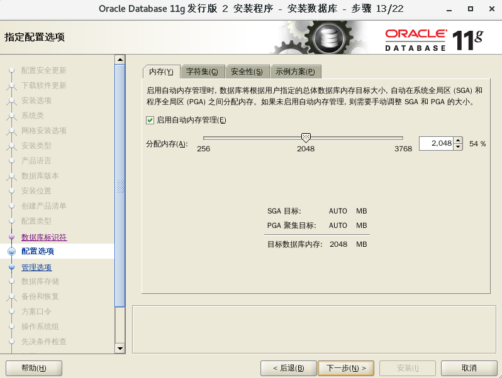This screenshot has width=502, height=378.
Task: Click the 安装选项 step text
Action: 36,100
